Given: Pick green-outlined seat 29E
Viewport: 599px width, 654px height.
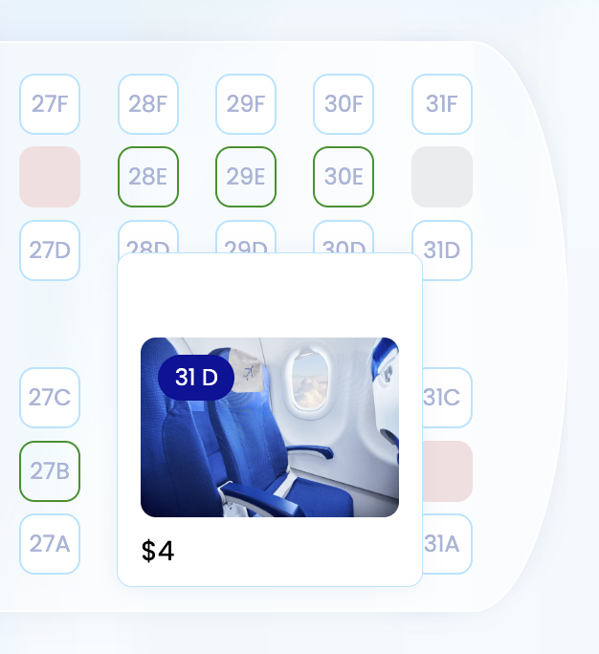Looking at the screenshot, I should click(246, 177).
